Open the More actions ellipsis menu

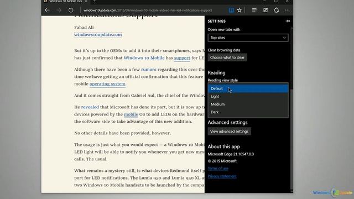[287, 10]
